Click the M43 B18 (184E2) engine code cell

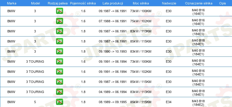198,103
